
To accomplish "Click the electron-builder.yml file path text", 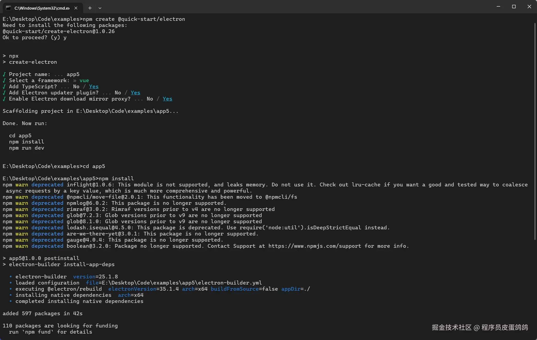I will 181,283.
